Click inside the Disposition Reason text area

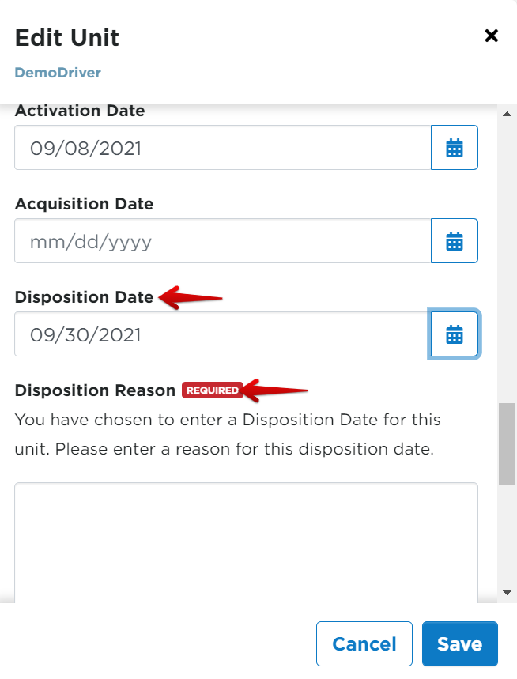[246, 541]
